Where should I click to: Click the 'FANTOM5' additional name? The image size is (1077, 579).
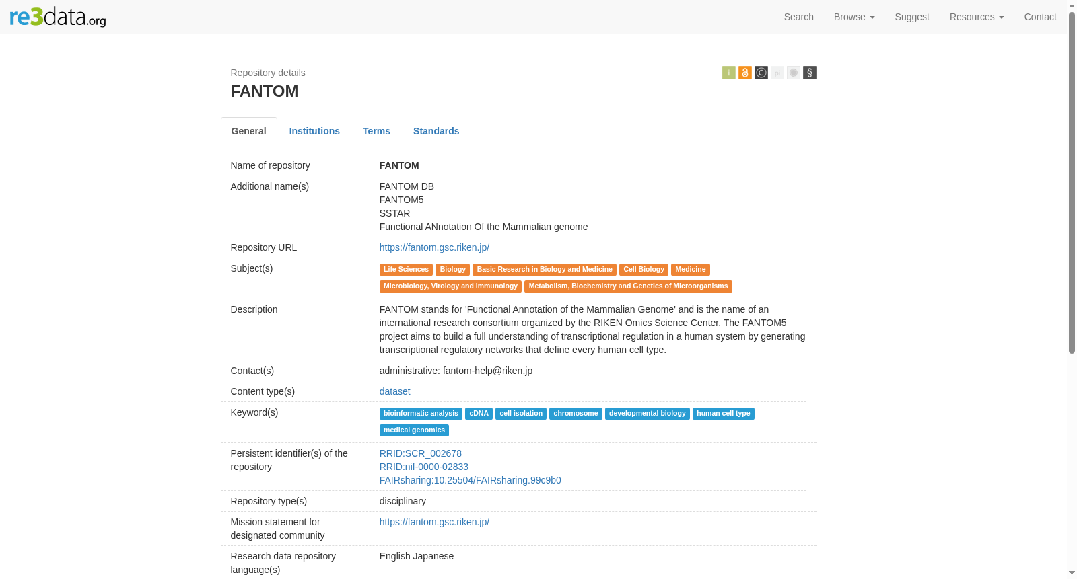tap(402, 200)
